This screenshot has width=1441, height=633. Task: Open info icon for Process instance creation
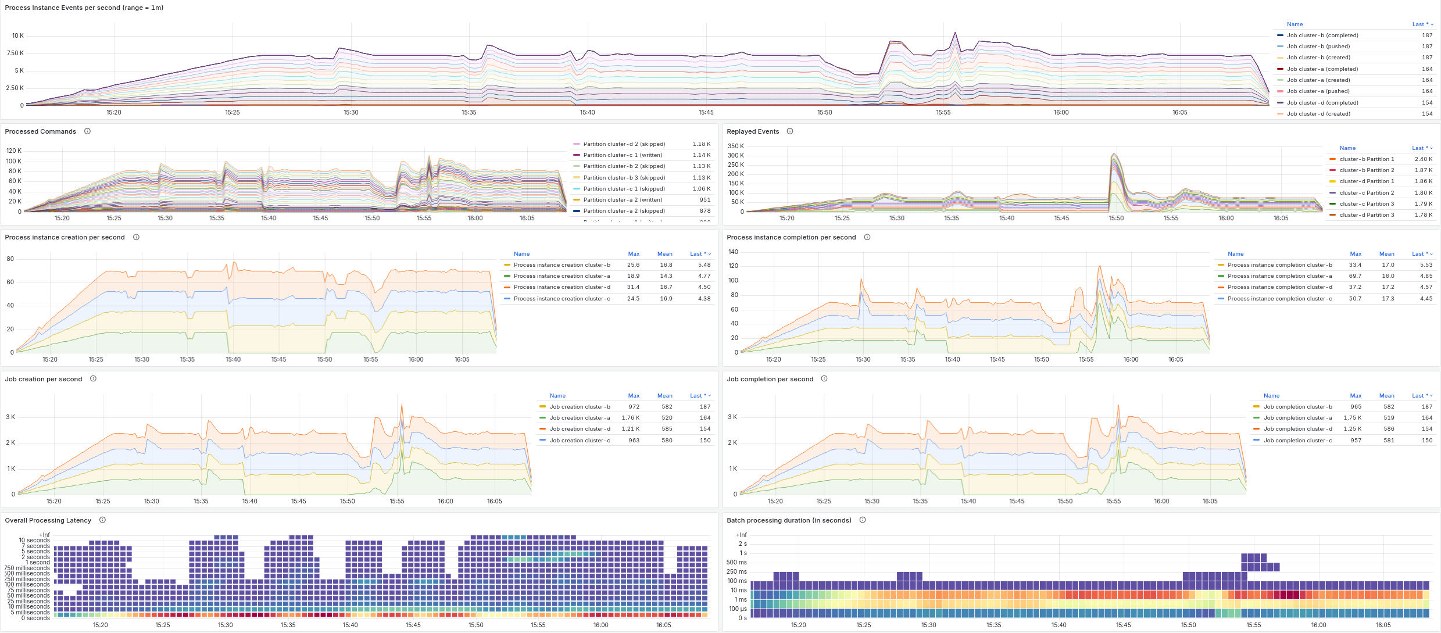tap(136, 237)
